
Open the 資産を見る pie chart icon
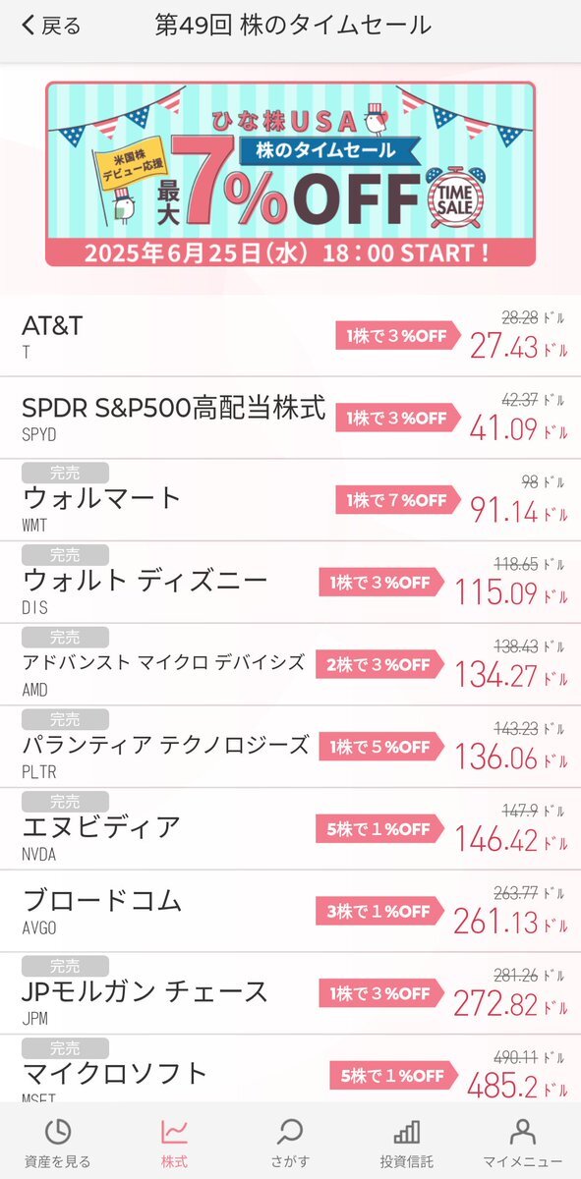pos(58,1132)
